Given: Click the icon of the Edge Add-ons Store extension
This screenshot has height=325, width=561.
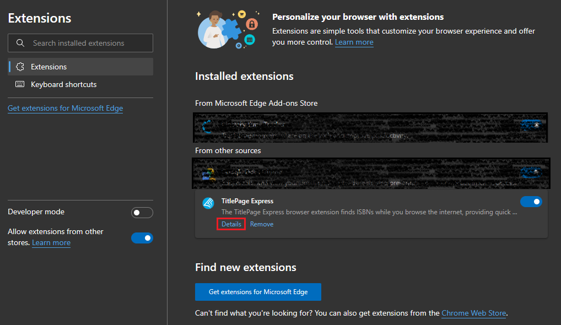Looking at the screenshot, I should click(x=208, y=127).
